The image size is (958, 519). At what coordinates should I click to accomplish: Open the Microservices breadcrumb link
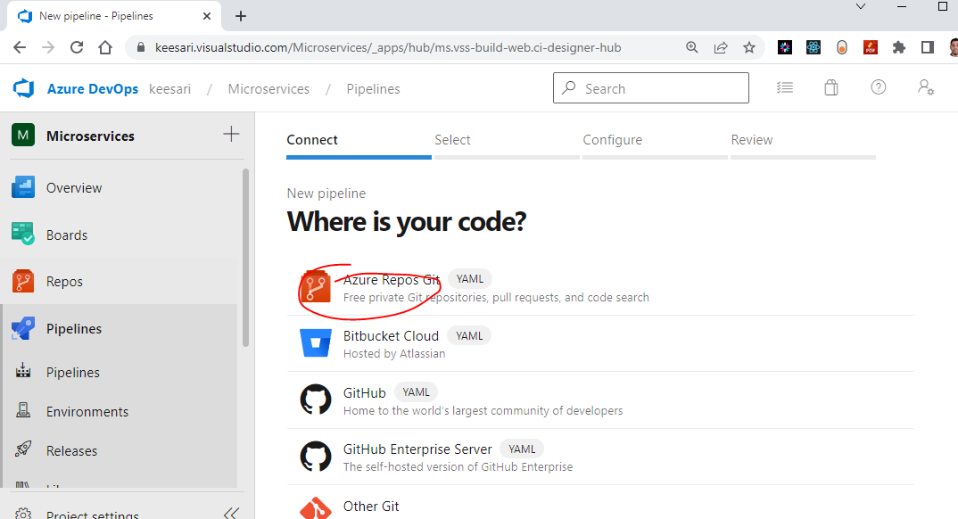click(x=268, y=88)
